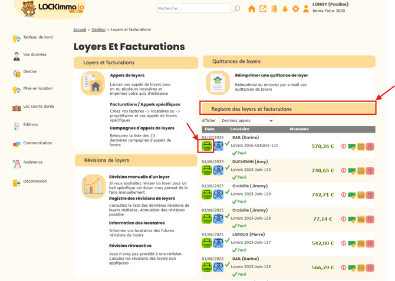This screenshot has width=395, height=281.
Task: Email Loyers 2026-Octobre-131 to tenant
Action: tap(218, 146)
